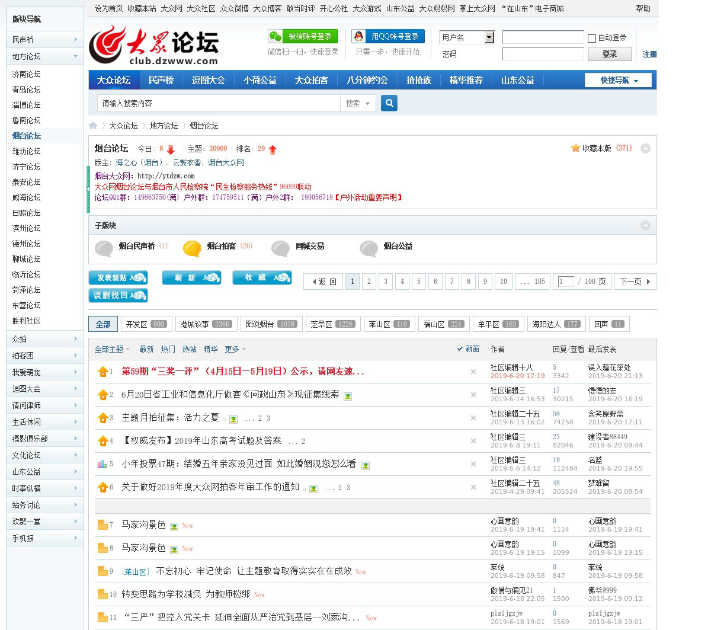Click the username input field
This screenshot has width=711, height=630.
(543, 37)
